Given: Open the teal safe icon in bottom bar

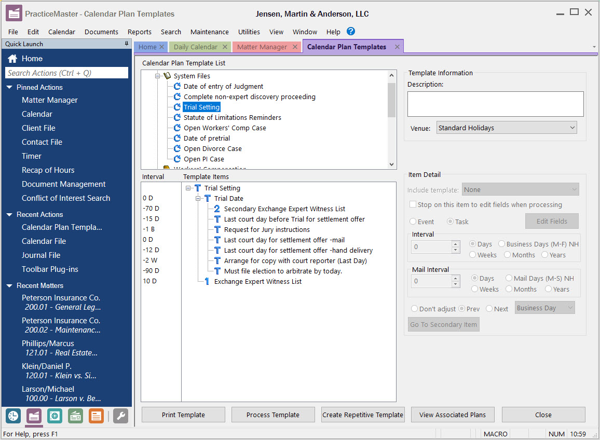Looking at the screenshot, I should [x=54, y=416].
